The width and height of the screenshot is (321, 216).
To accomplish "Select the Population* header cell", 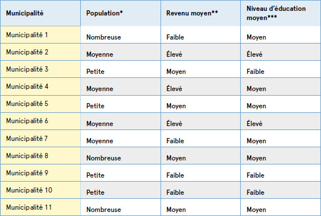I will (120, 13).
